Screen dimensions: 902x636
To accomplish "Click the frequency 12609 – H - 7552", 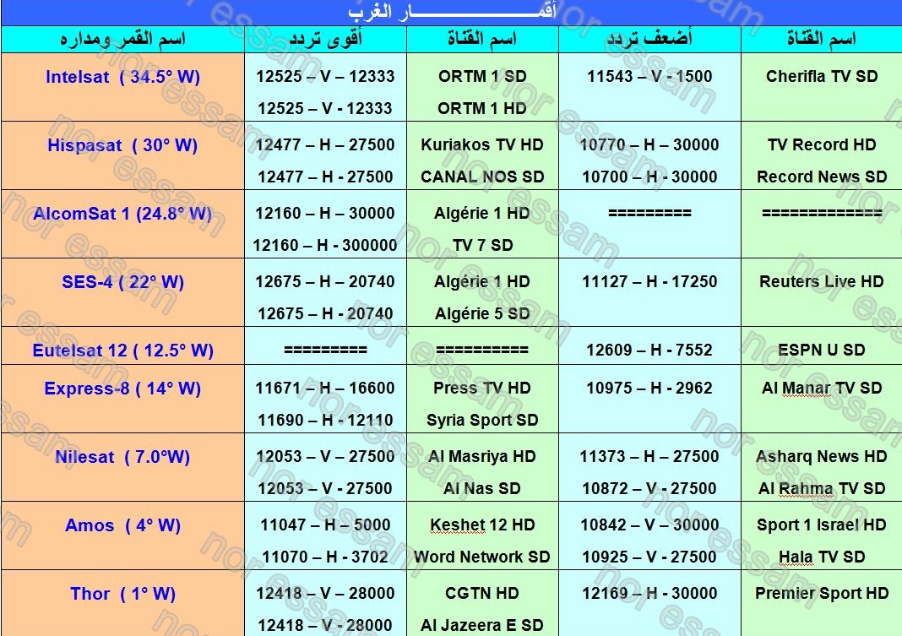I will pos(649,350).
